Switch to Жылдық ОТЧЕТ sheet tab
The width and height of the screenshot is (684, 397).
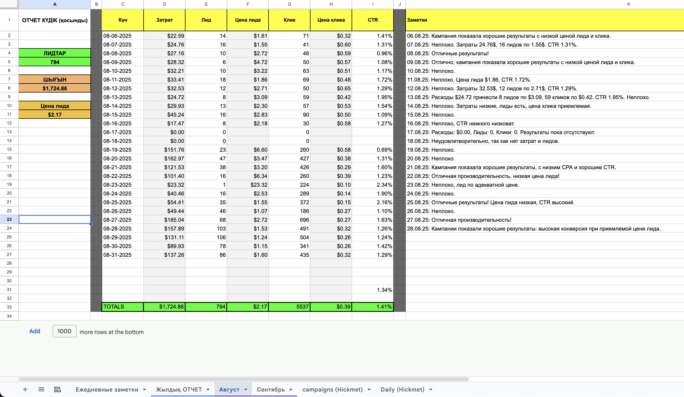click(x=179, y=390)
